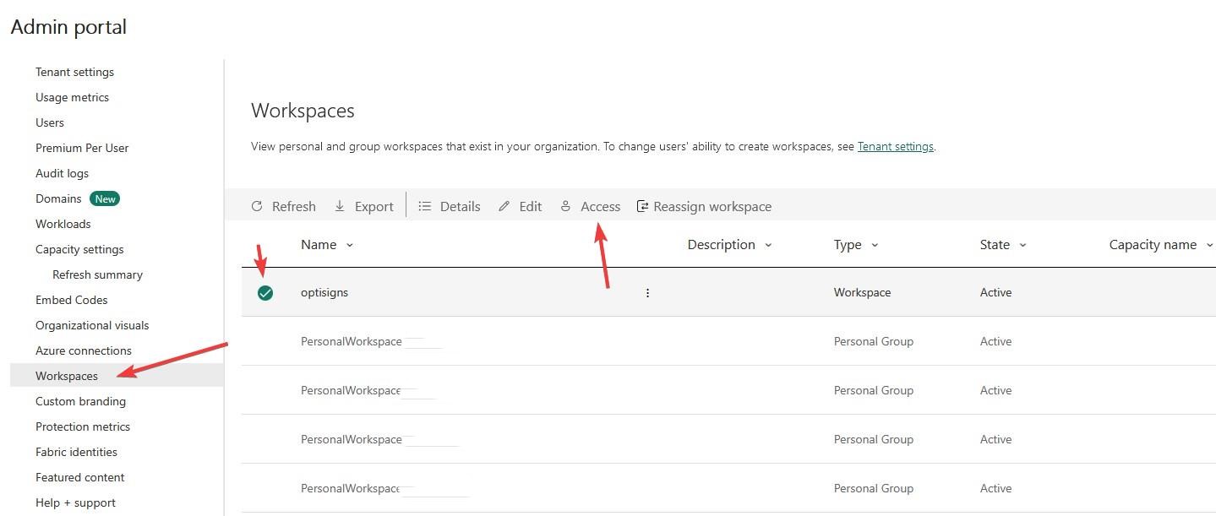The image size is (1216, 516).
Task: Deselect the optisigns workspace checkbox
Action: tap(265, 292)
